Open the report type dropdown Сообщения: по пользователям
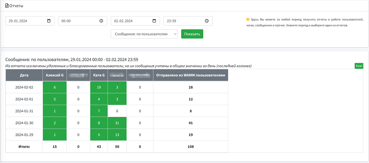The width and height of the screenshot is (369, 163). [x=144, y=34]
